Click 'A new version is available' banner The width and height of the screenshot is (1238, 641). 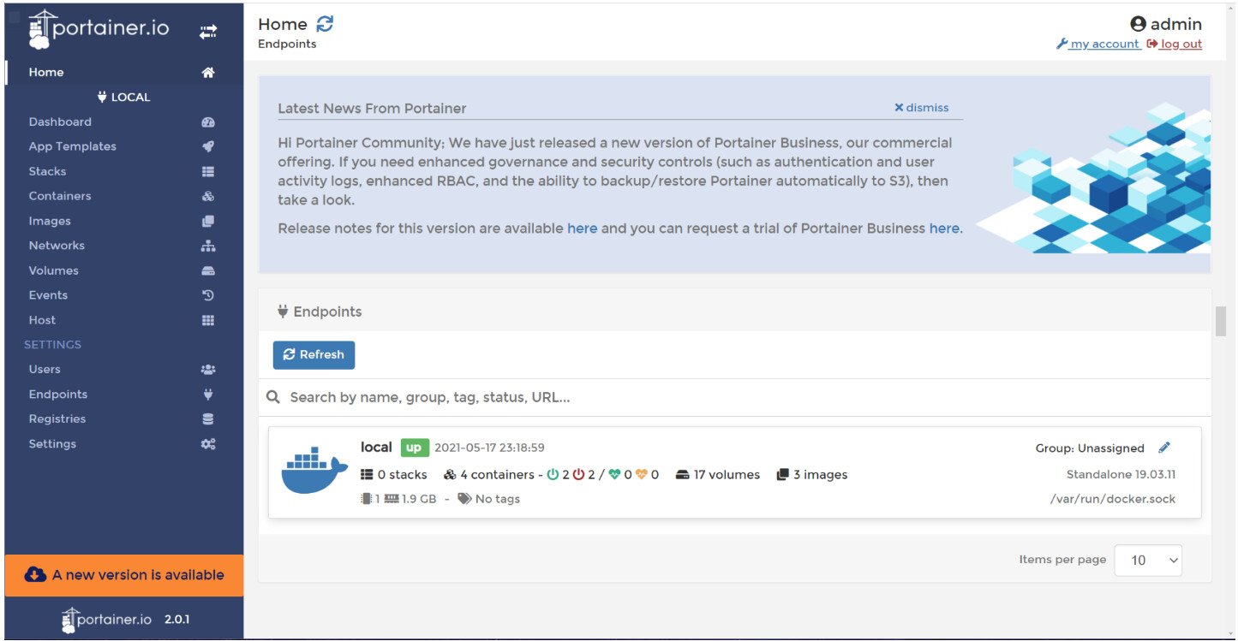124,575
